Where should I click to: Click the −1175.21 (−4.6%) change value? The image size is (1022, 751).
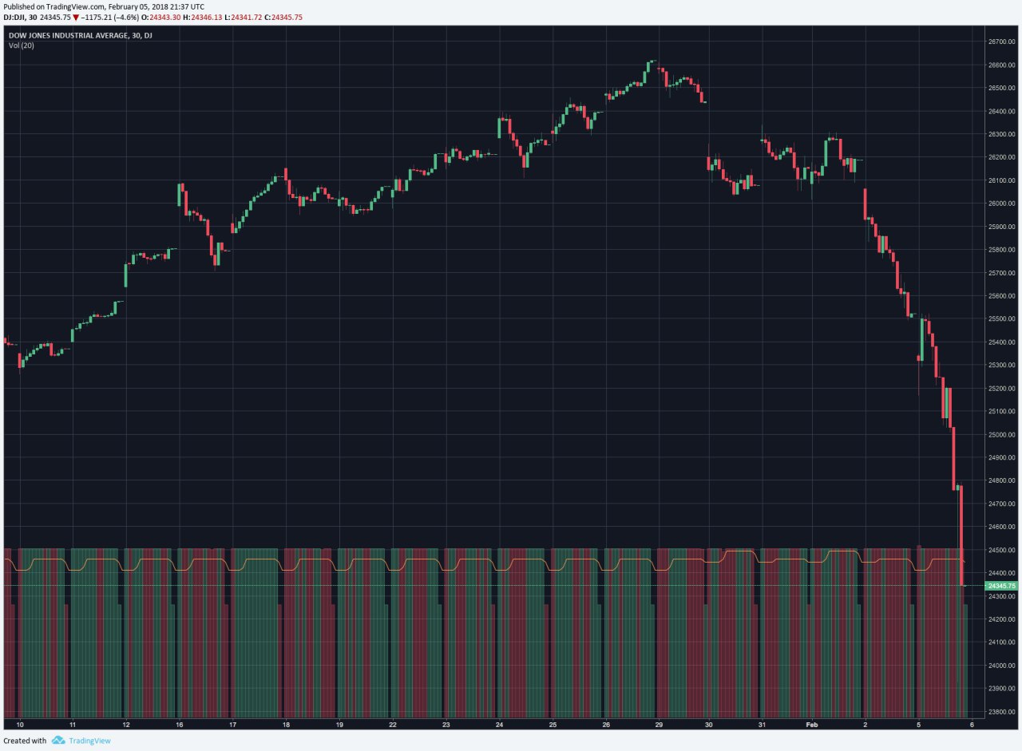pyautogui.click(x=112, y=17)
